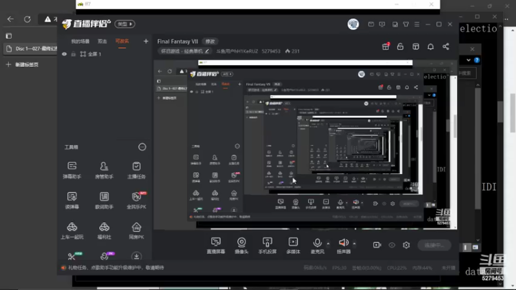
Task: Expand microphone options arrow
Action: click(x=328, y=244)
